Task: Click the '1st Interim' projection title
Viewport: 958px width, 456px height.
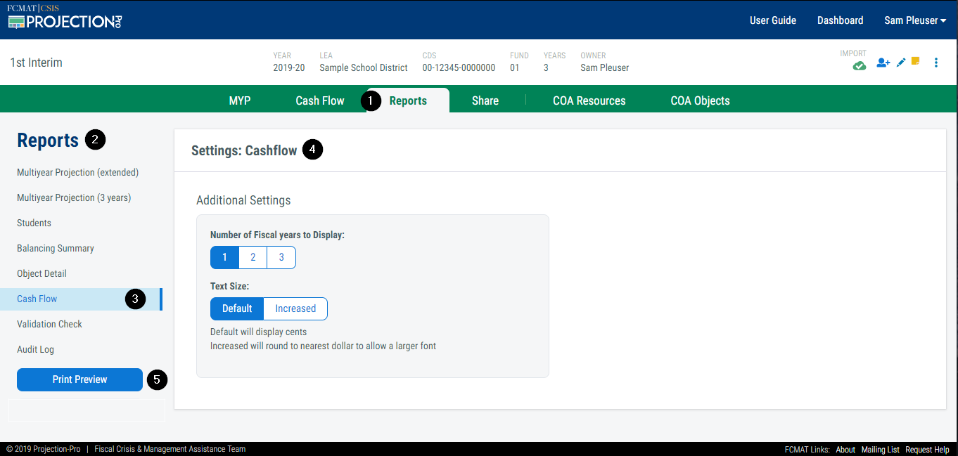Action: pos(36,63)
